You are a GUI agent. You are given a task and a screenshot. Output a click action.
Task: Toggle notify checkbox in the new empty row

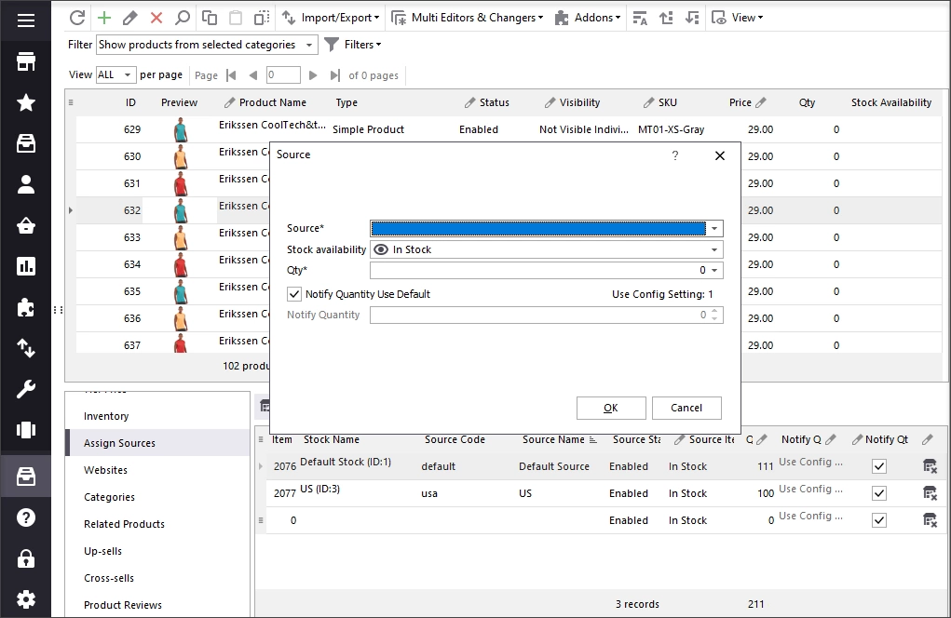[x=879, y=520]
